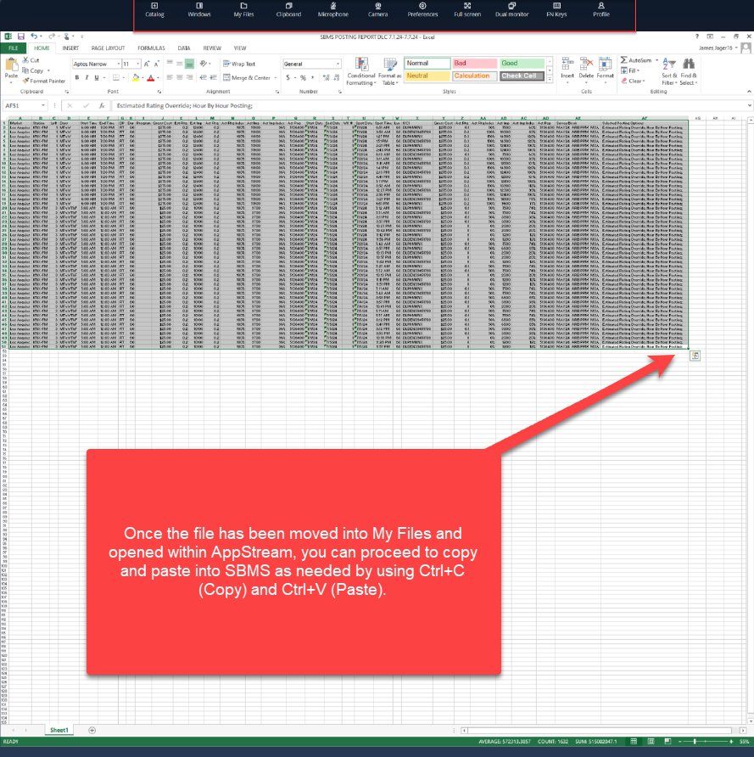Viewport: 754px width, 757px height.
Task: Switch to the INSERT ribbon tab
Action: (70, 48)
